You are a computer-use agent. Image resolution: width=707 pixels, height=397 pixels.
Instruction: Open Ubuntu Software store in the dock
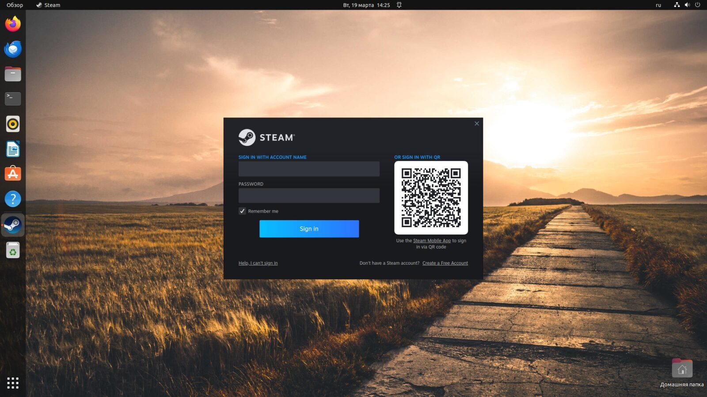point(13,174)
